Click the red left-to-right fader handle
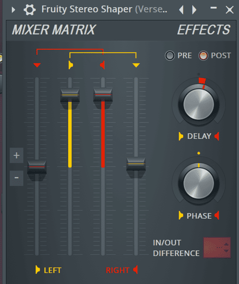 (x=103, y=95)
